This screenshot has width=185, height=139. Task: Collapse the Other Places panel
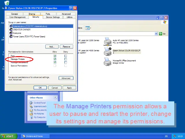tap(55, 97)
